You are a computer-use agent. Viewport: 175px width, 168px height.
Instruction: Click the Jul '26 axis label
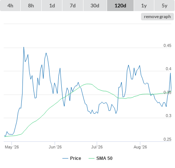click(97, 147)
